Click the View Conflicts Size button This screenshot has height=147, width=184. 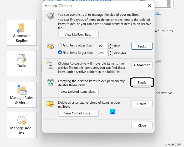(78, 113)
